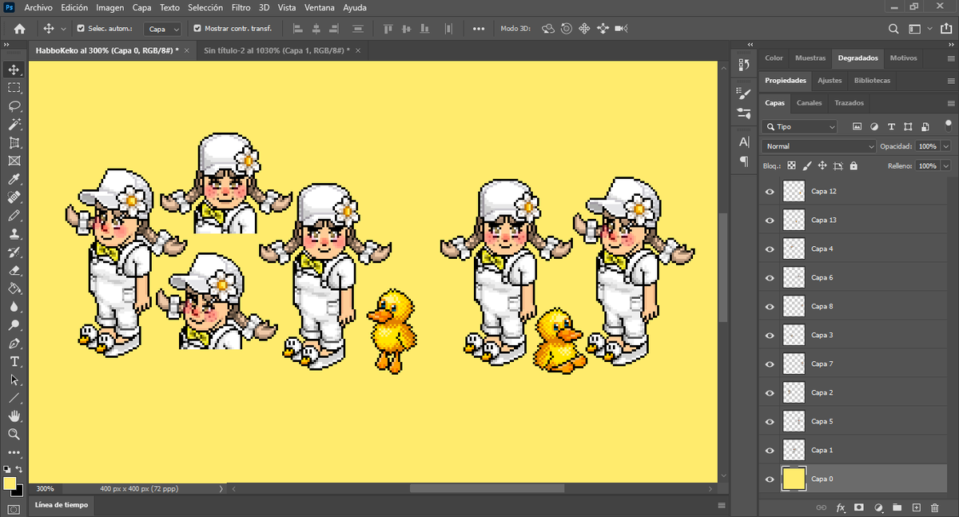Select the Brush tool
The width and height of the screenshot is (959, 517).
tap(14, 216)
